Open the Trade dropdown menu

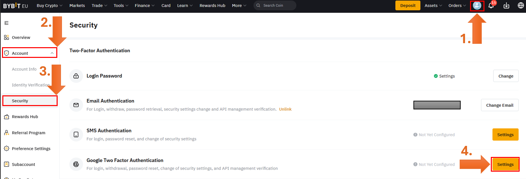pyautogui.click(x=99, y=6)
